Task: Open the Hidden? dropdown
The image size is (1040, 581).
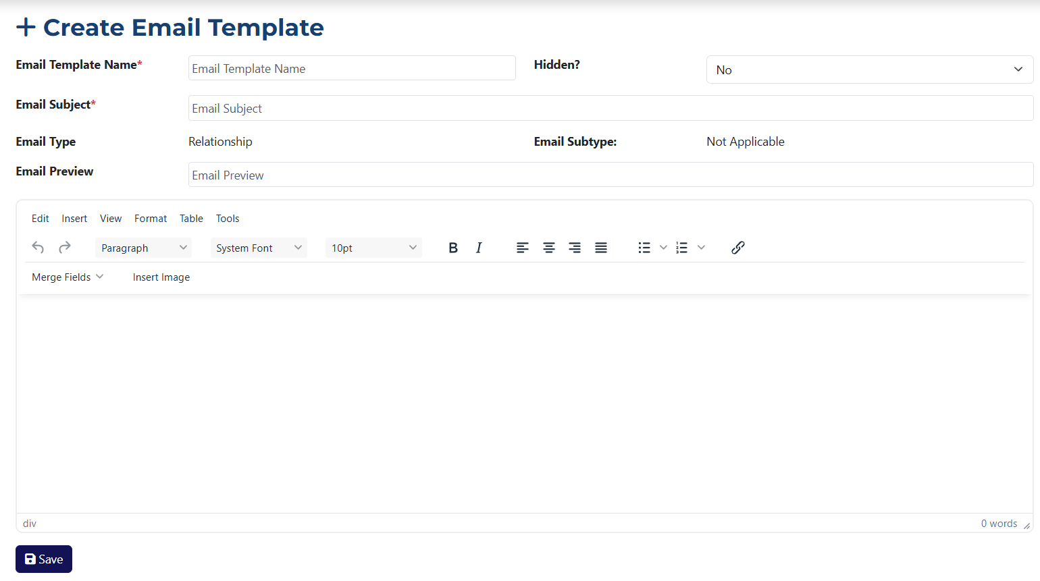Action: 869,70
